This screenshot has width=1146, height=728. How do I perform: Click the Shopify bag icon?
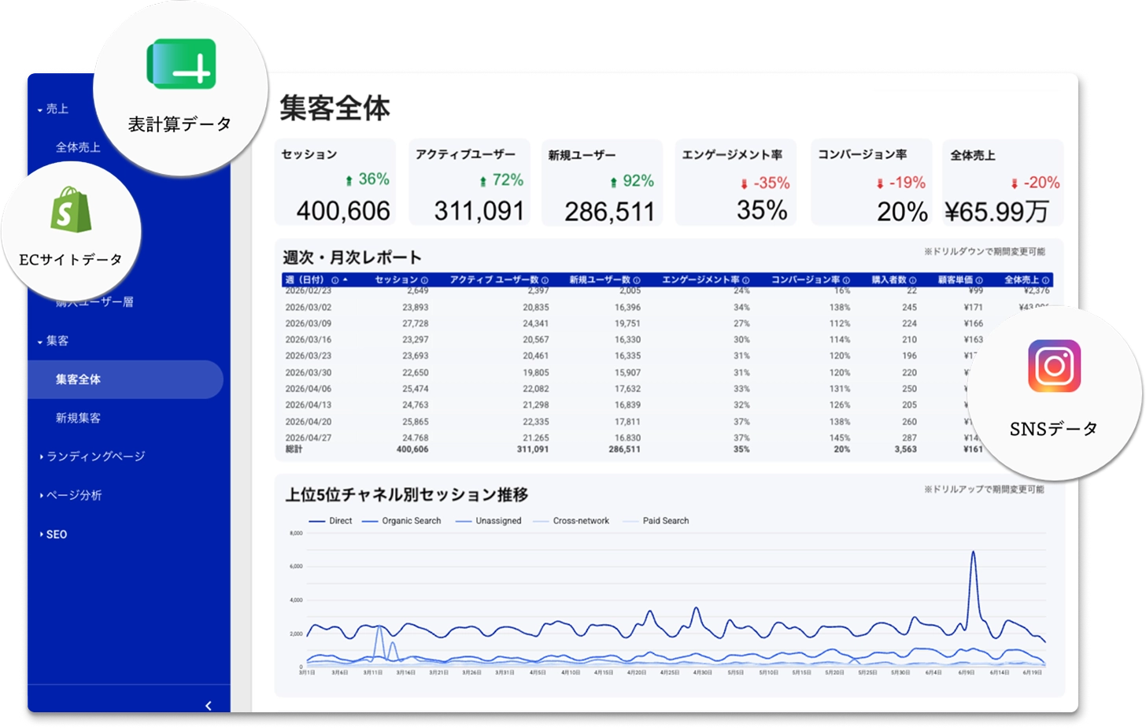coord(71,209)
